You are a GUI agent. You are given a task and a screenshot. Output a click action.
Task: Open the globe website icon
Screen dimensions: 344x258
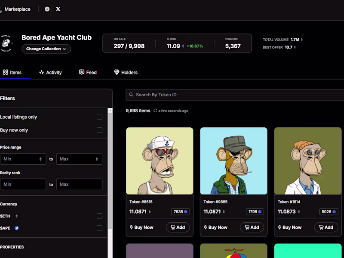(x=47, y=9)
